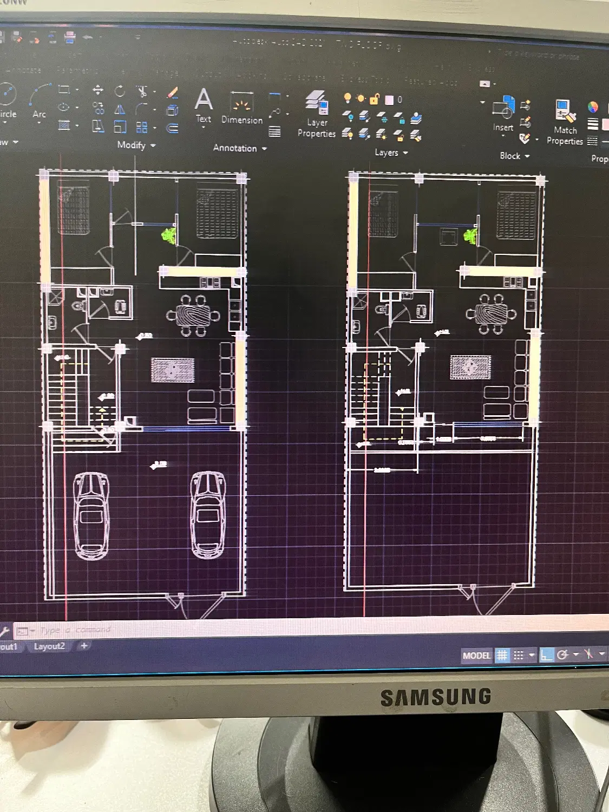This screenshot has height=812, width=609.
Task: Use the Erase tool icon
Action: coord(173,93)
